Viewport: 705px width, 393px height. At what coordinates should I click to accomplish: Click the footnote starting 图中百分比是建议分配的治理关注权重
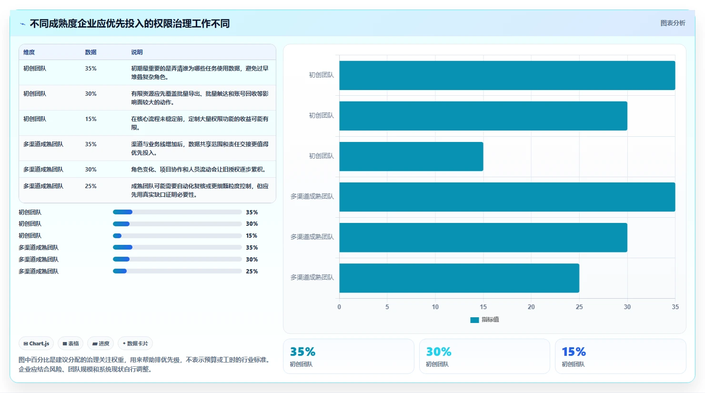(x=145, y=364)
